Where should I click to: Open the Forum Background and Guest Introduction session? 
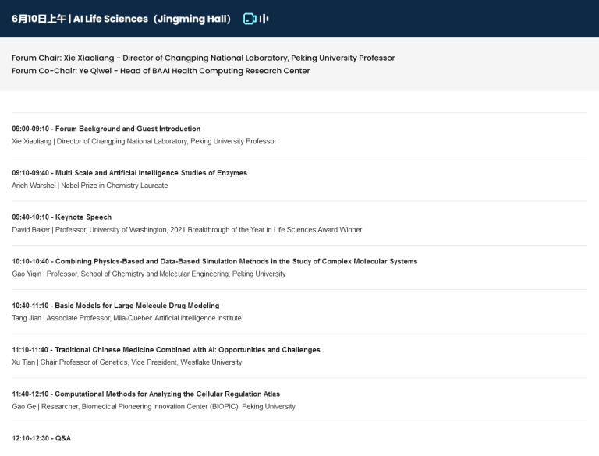106,129
